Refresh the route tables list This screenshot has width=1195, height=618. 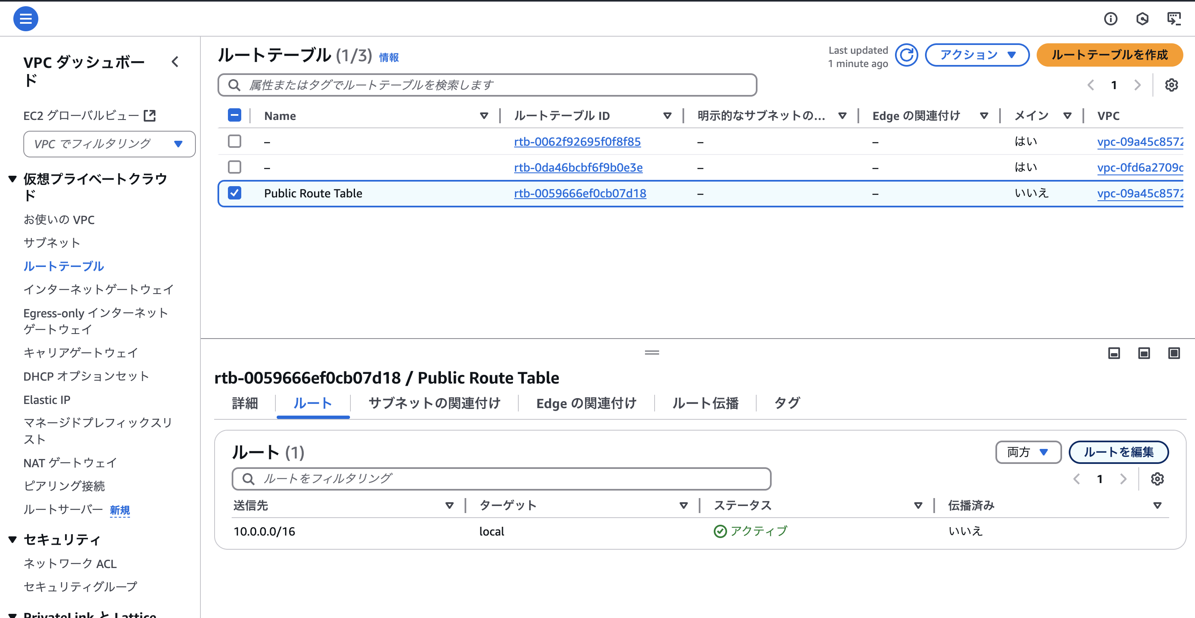click(x=906, y=56)
